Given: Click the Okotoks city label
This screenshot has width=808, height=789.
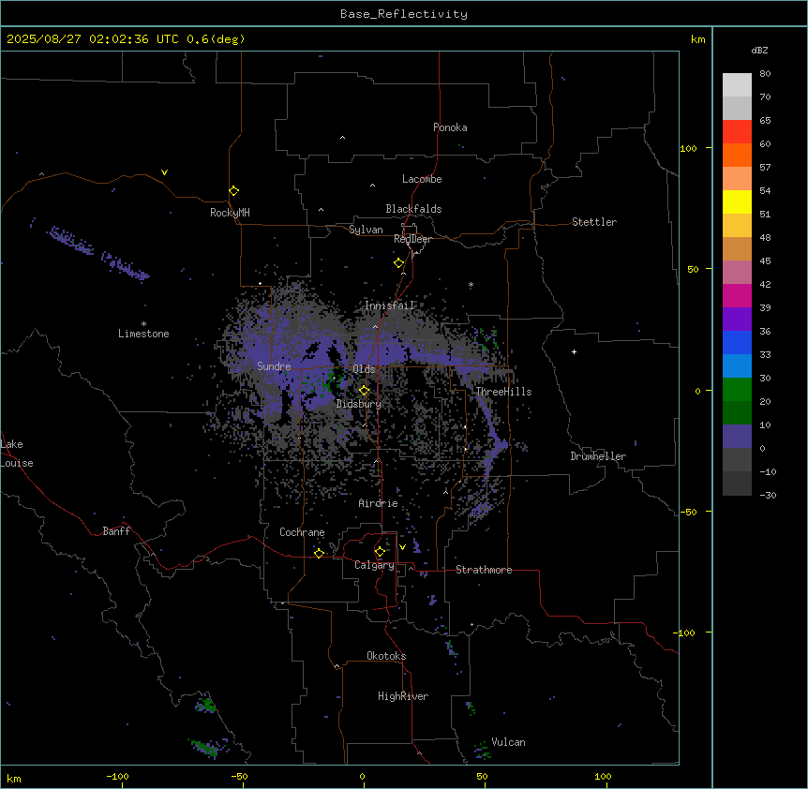Looking at the screenshot, I should (x=386, y=656).
